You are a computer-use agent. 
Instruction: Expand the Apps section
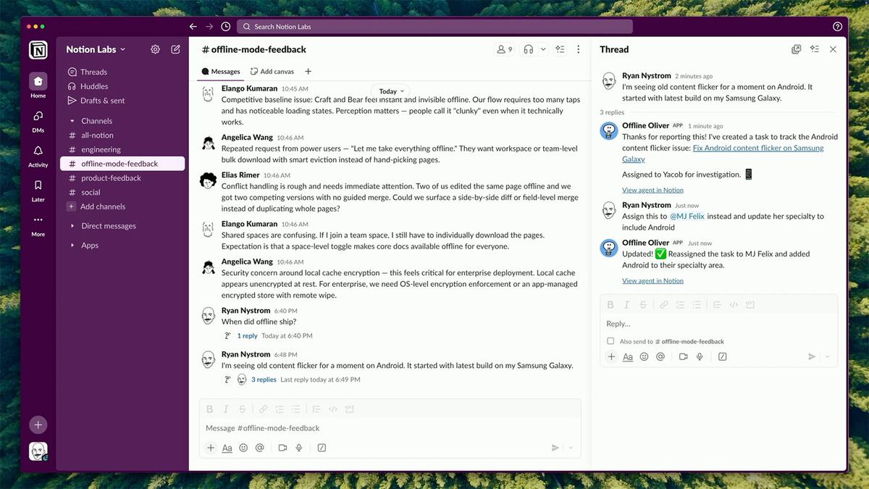[x=72, y=246]
